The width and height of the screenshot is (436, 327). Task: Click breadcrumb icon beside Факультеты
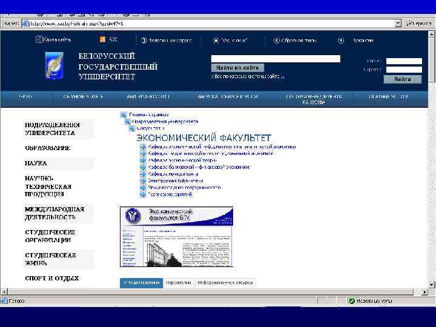coord(132,128)
